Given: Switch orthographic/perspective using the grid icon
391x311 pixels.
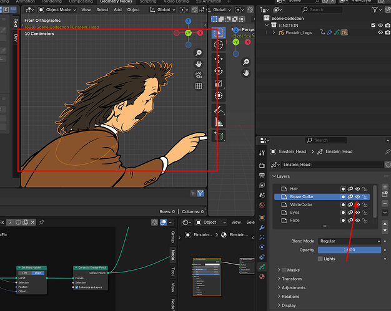Looking at the screenshot, I should coord(199,86).
